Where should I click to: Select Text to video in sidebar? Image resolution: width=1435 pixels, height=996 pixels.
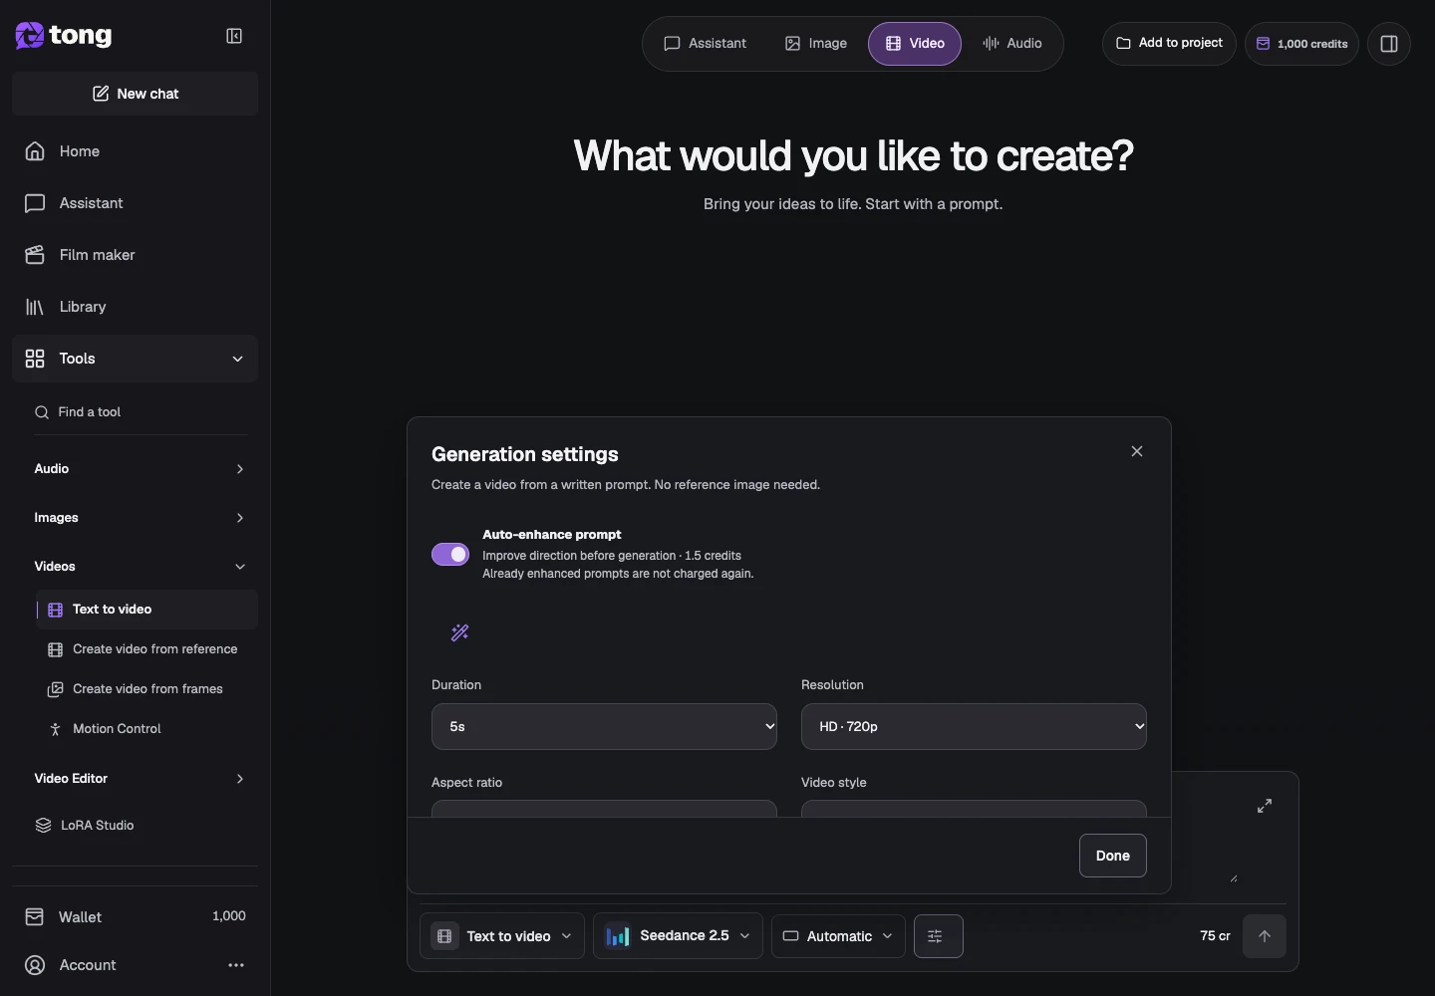click(x=147, y=610)
